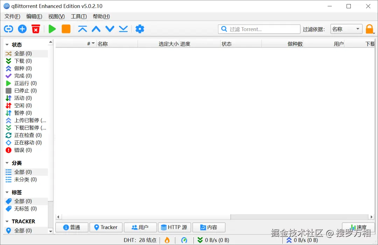Image resolution: width=378 pixels, height=245 pixels.
Task: Select the 正在检查 (0) status filter
Action: [x=26, y=135]
